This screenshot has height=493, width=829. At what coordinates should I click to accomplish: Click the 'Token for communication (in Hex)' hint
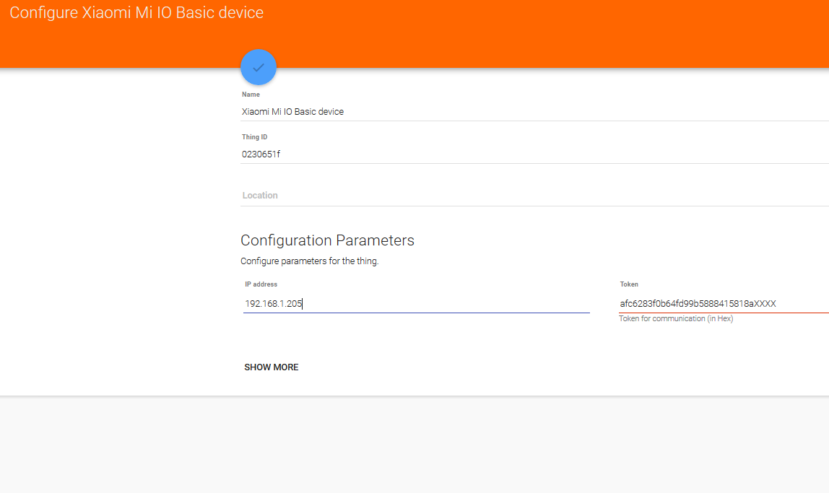676,318
